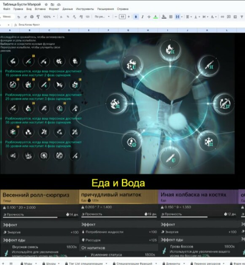Open the Меню search box
The height and width of the screenshot is (265, 245).
tap(7, 16)
